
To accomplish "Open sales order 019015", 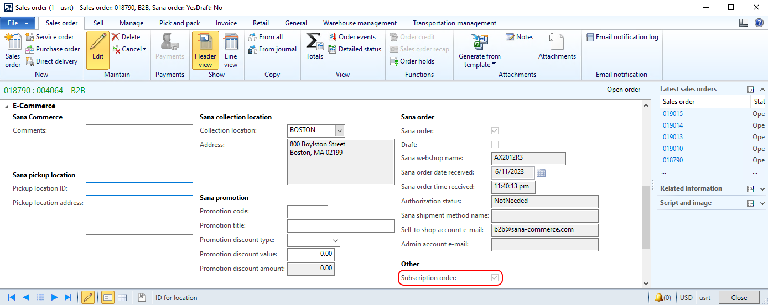I will [673, 114].
